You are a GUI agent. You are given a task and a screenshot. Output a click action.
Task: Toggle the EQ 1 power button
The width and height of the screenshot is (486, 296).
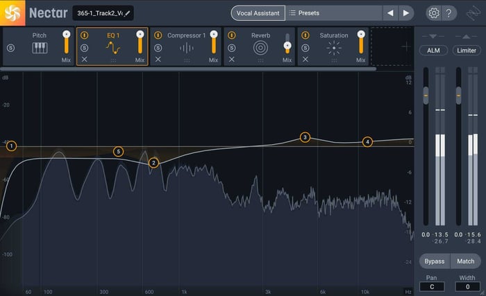(84, 35)
